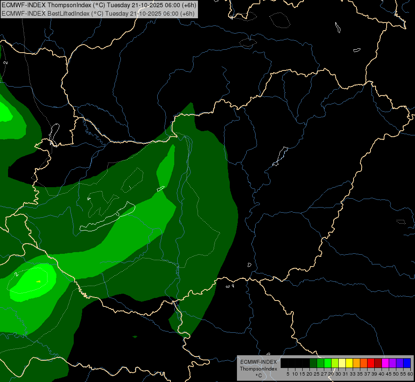Select the medium green 25-27 legend swatch

click(320, 363)
